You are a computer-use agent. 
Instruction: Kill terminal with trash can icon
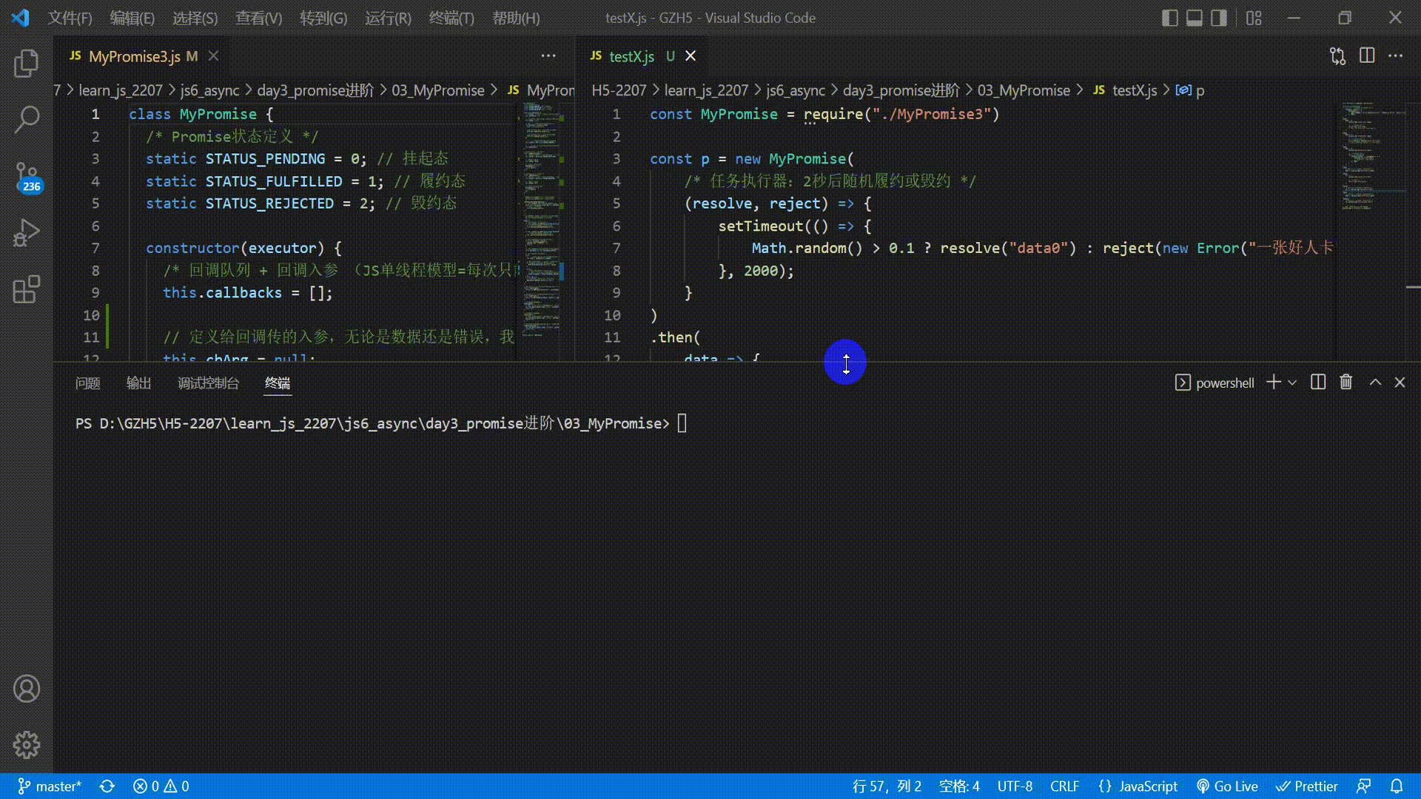1346,382
